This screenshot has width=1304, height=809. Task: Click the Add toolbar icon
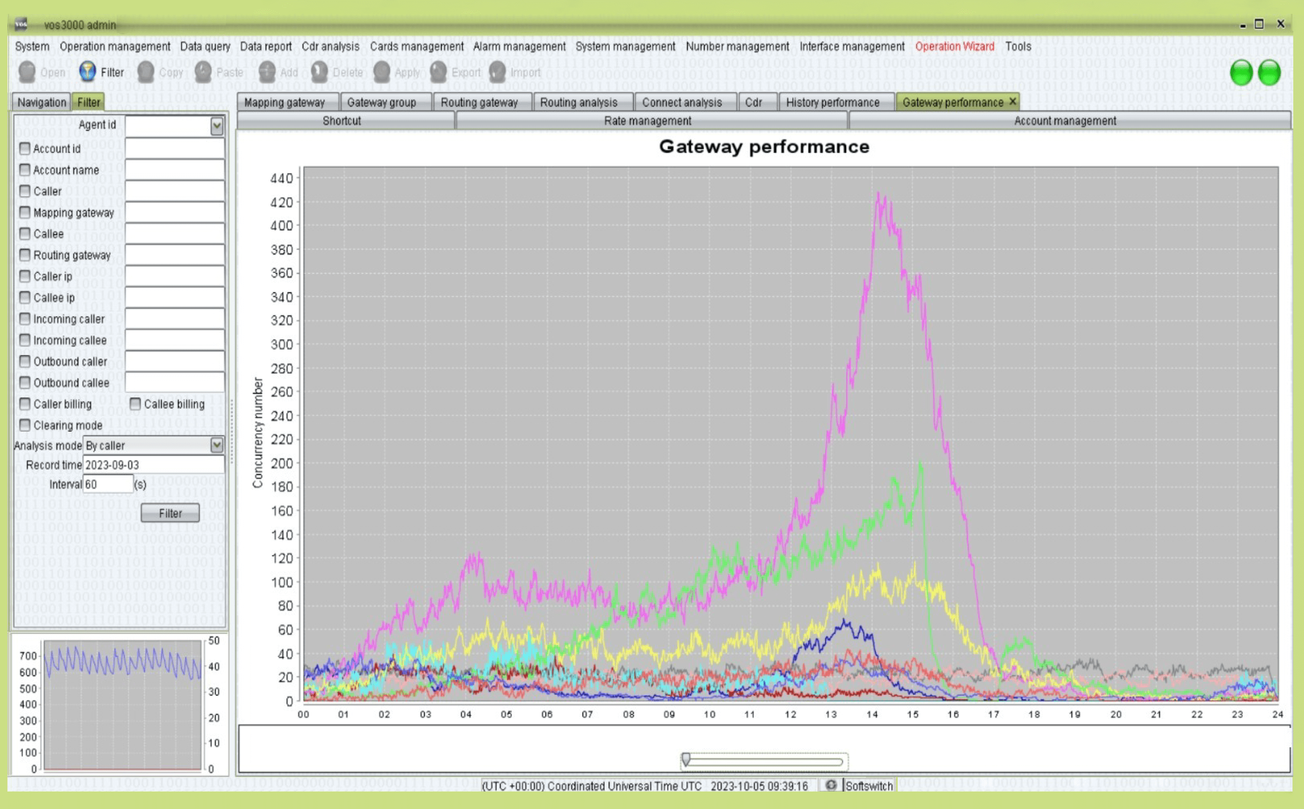267,72
